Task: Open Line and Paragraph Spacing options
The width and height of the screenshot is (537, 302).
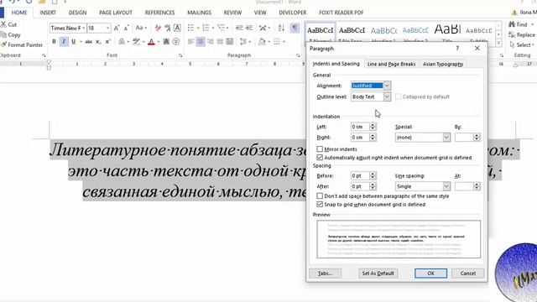Action: pyautogui.click(x=242, y=42)
